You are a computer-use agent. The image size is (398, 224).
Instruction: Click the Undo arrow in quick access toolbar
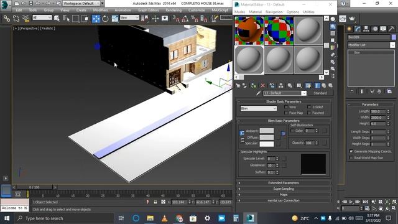click(38, 3)
